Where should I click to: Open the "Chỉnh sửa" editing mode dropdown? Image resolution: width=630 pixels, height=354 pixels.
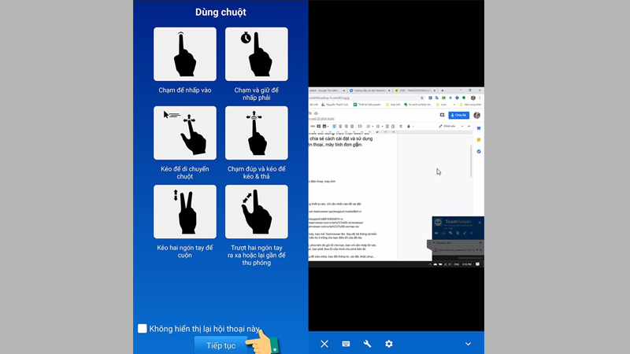click(x=450, y=126)
